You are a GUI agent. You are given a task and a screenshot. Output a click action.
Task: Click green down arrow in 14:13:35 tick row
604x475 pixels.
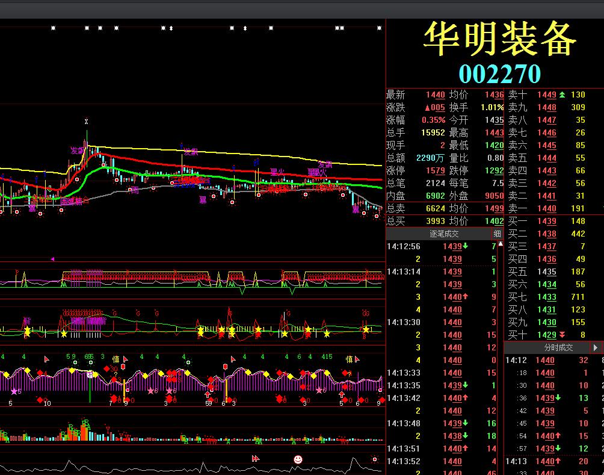465,385
